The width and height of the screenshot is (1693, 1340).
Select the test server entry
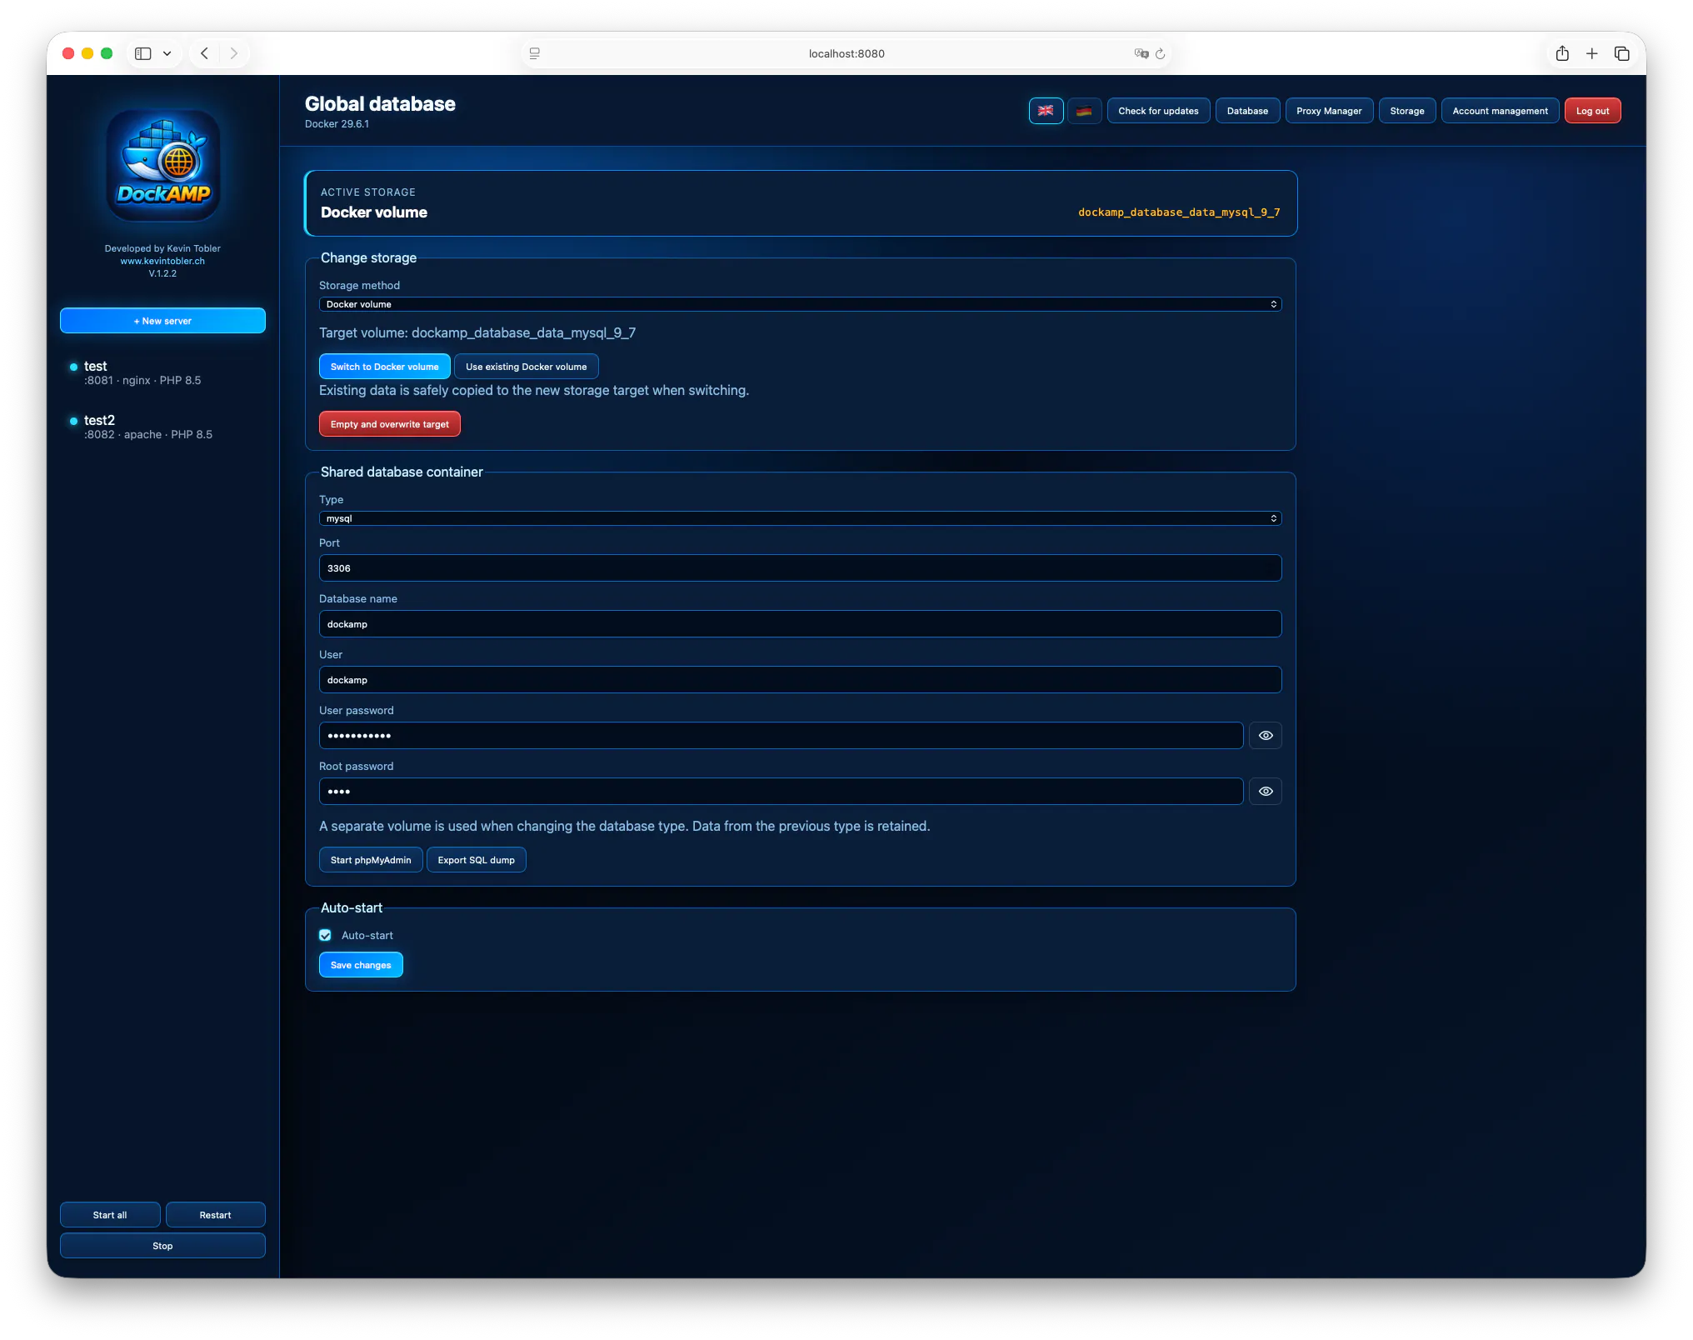(x=162, y=372)
